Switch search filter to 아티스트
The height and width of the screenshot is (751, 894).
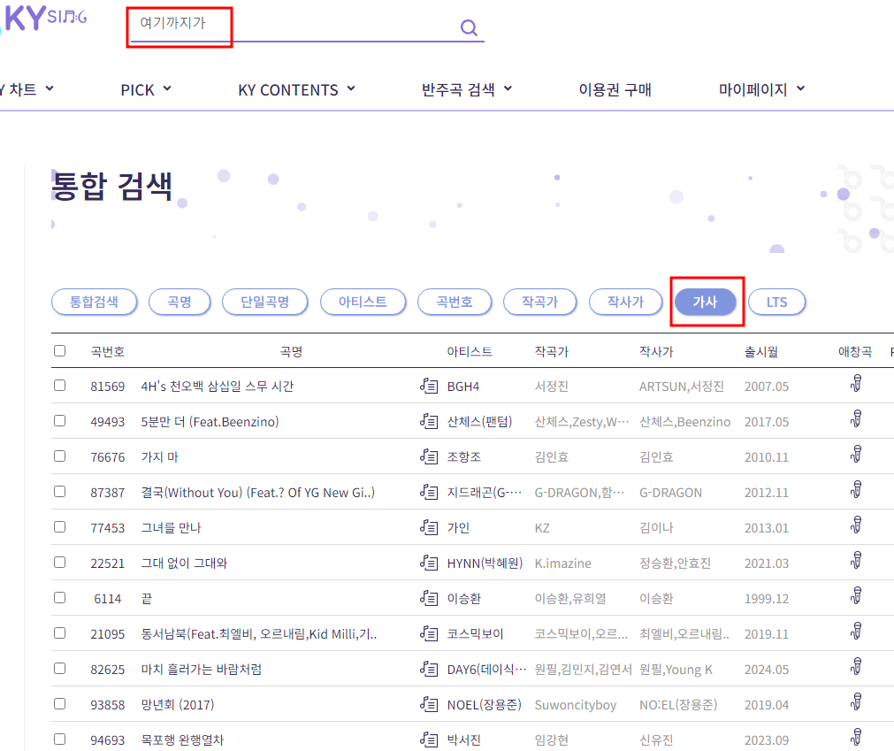point(363,302)
